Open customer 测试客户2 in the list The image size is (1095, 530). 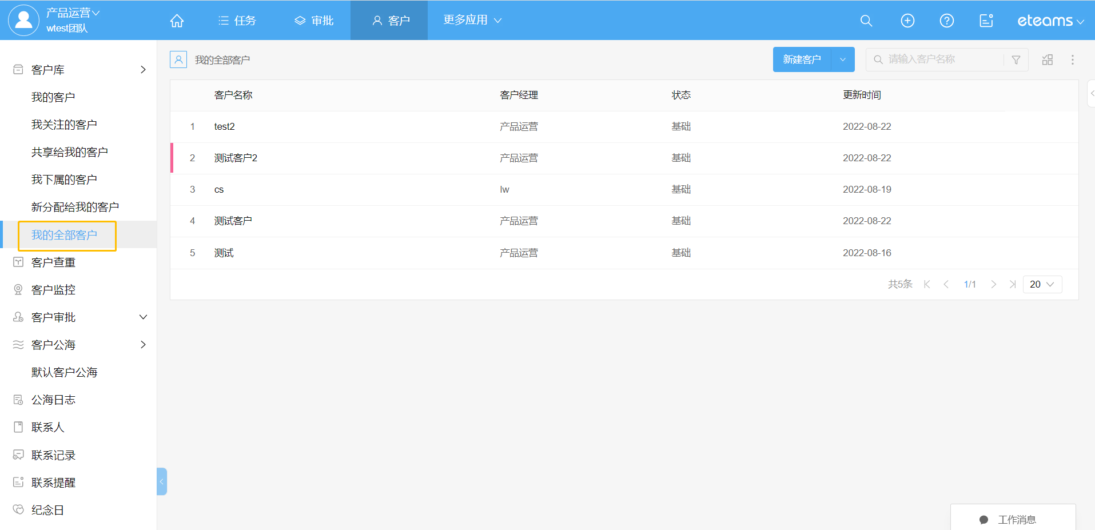[x=236, y=158]
